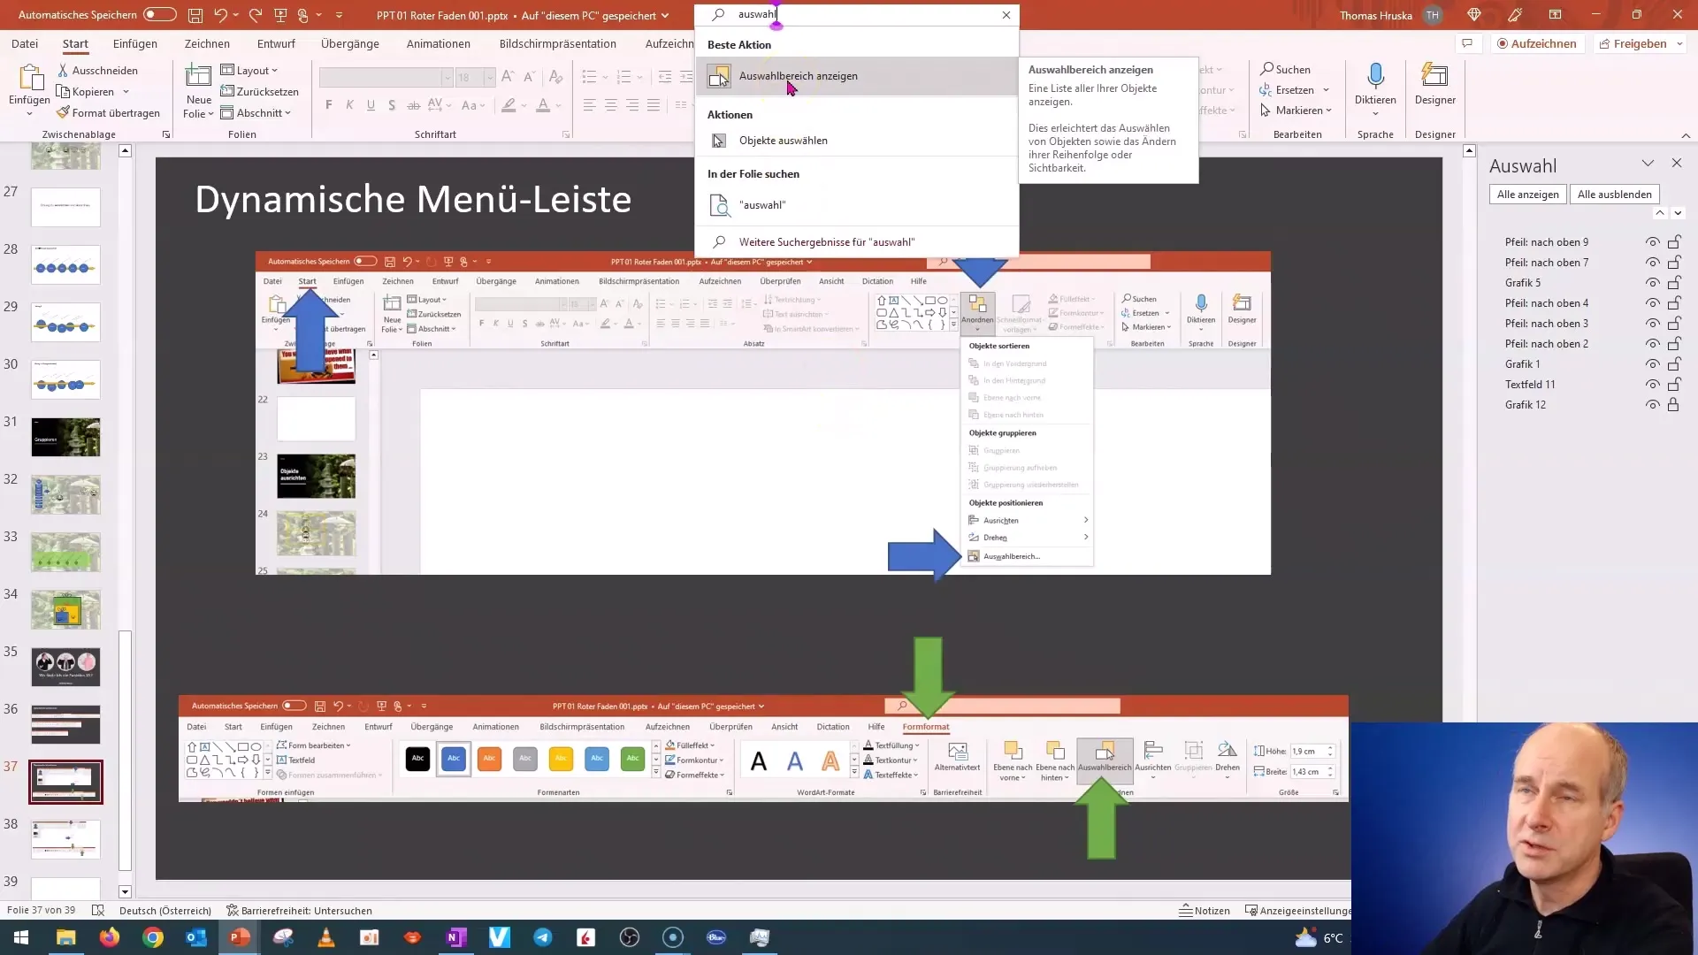Click the Einfügen tab in ribbon
1698x955 pixels.
(134, 43)
